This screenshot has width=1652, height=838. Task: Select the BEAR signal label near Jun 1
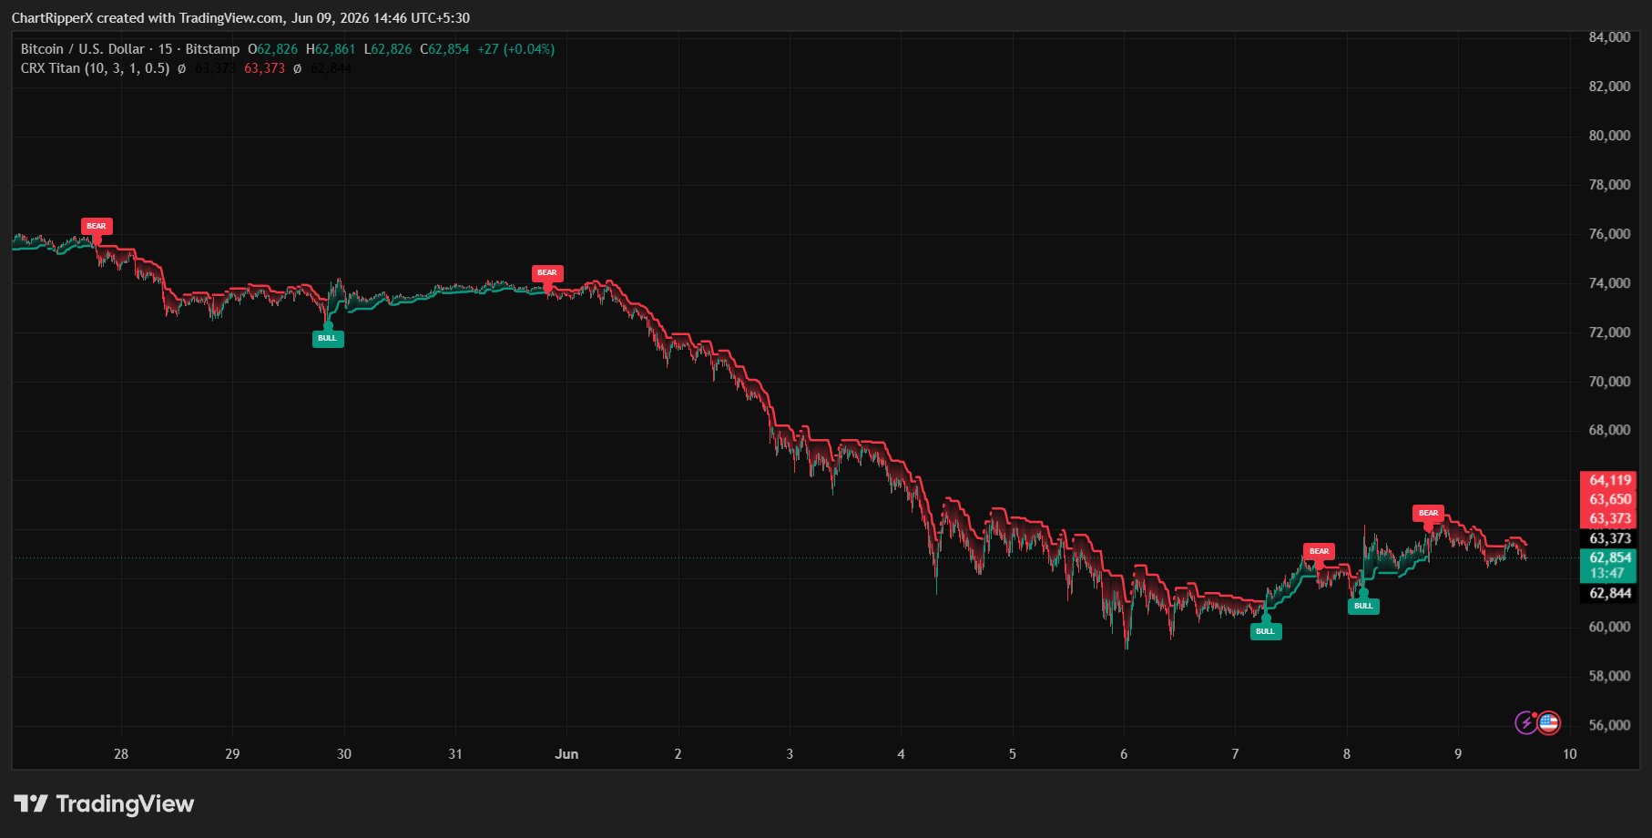click(547, 272)
